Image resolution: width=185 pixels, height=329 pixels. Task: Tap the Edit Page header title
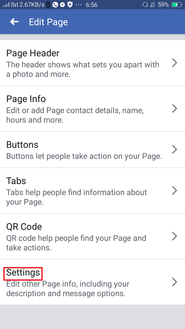click(x=48, y=22)
